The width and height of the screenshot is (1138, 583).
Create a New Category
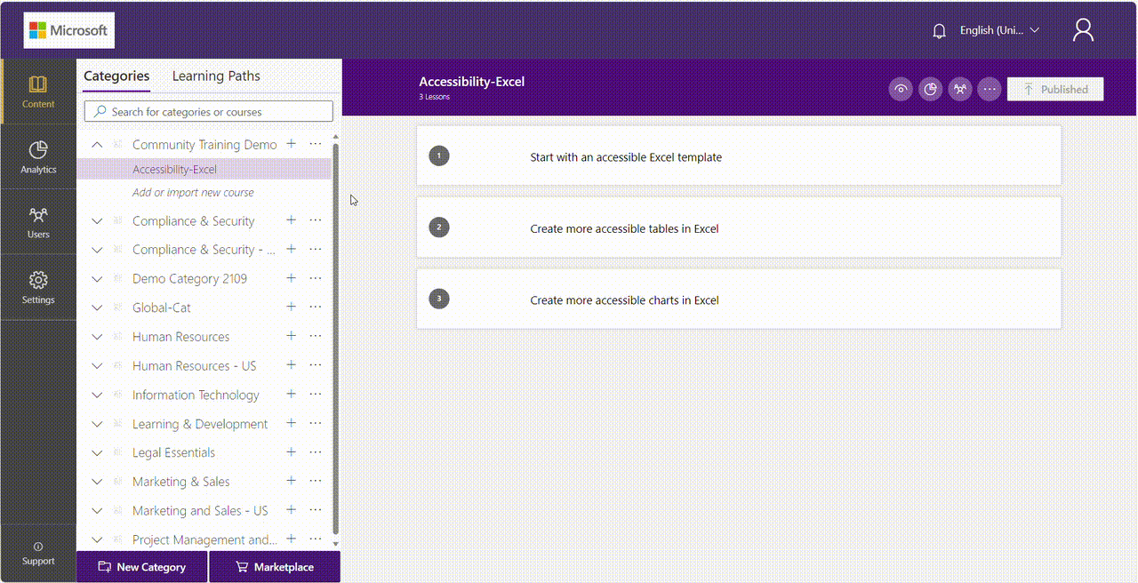(x=141, y=566)
